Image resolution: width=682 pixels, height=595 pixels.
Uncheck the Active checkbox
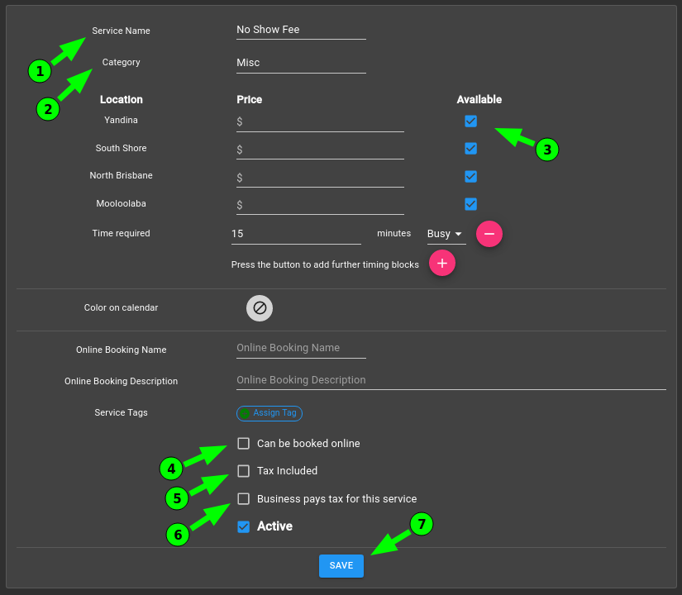[x=244, y=526]
